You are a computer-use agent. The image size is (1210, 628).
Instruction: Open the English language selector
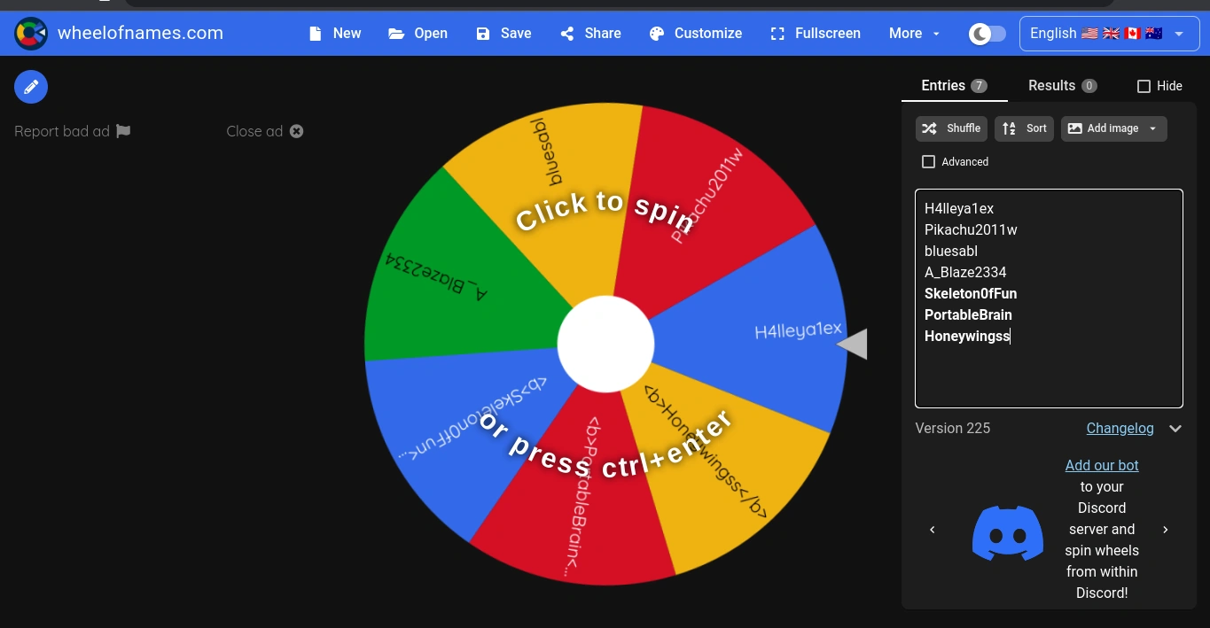tap(1108, 33)
